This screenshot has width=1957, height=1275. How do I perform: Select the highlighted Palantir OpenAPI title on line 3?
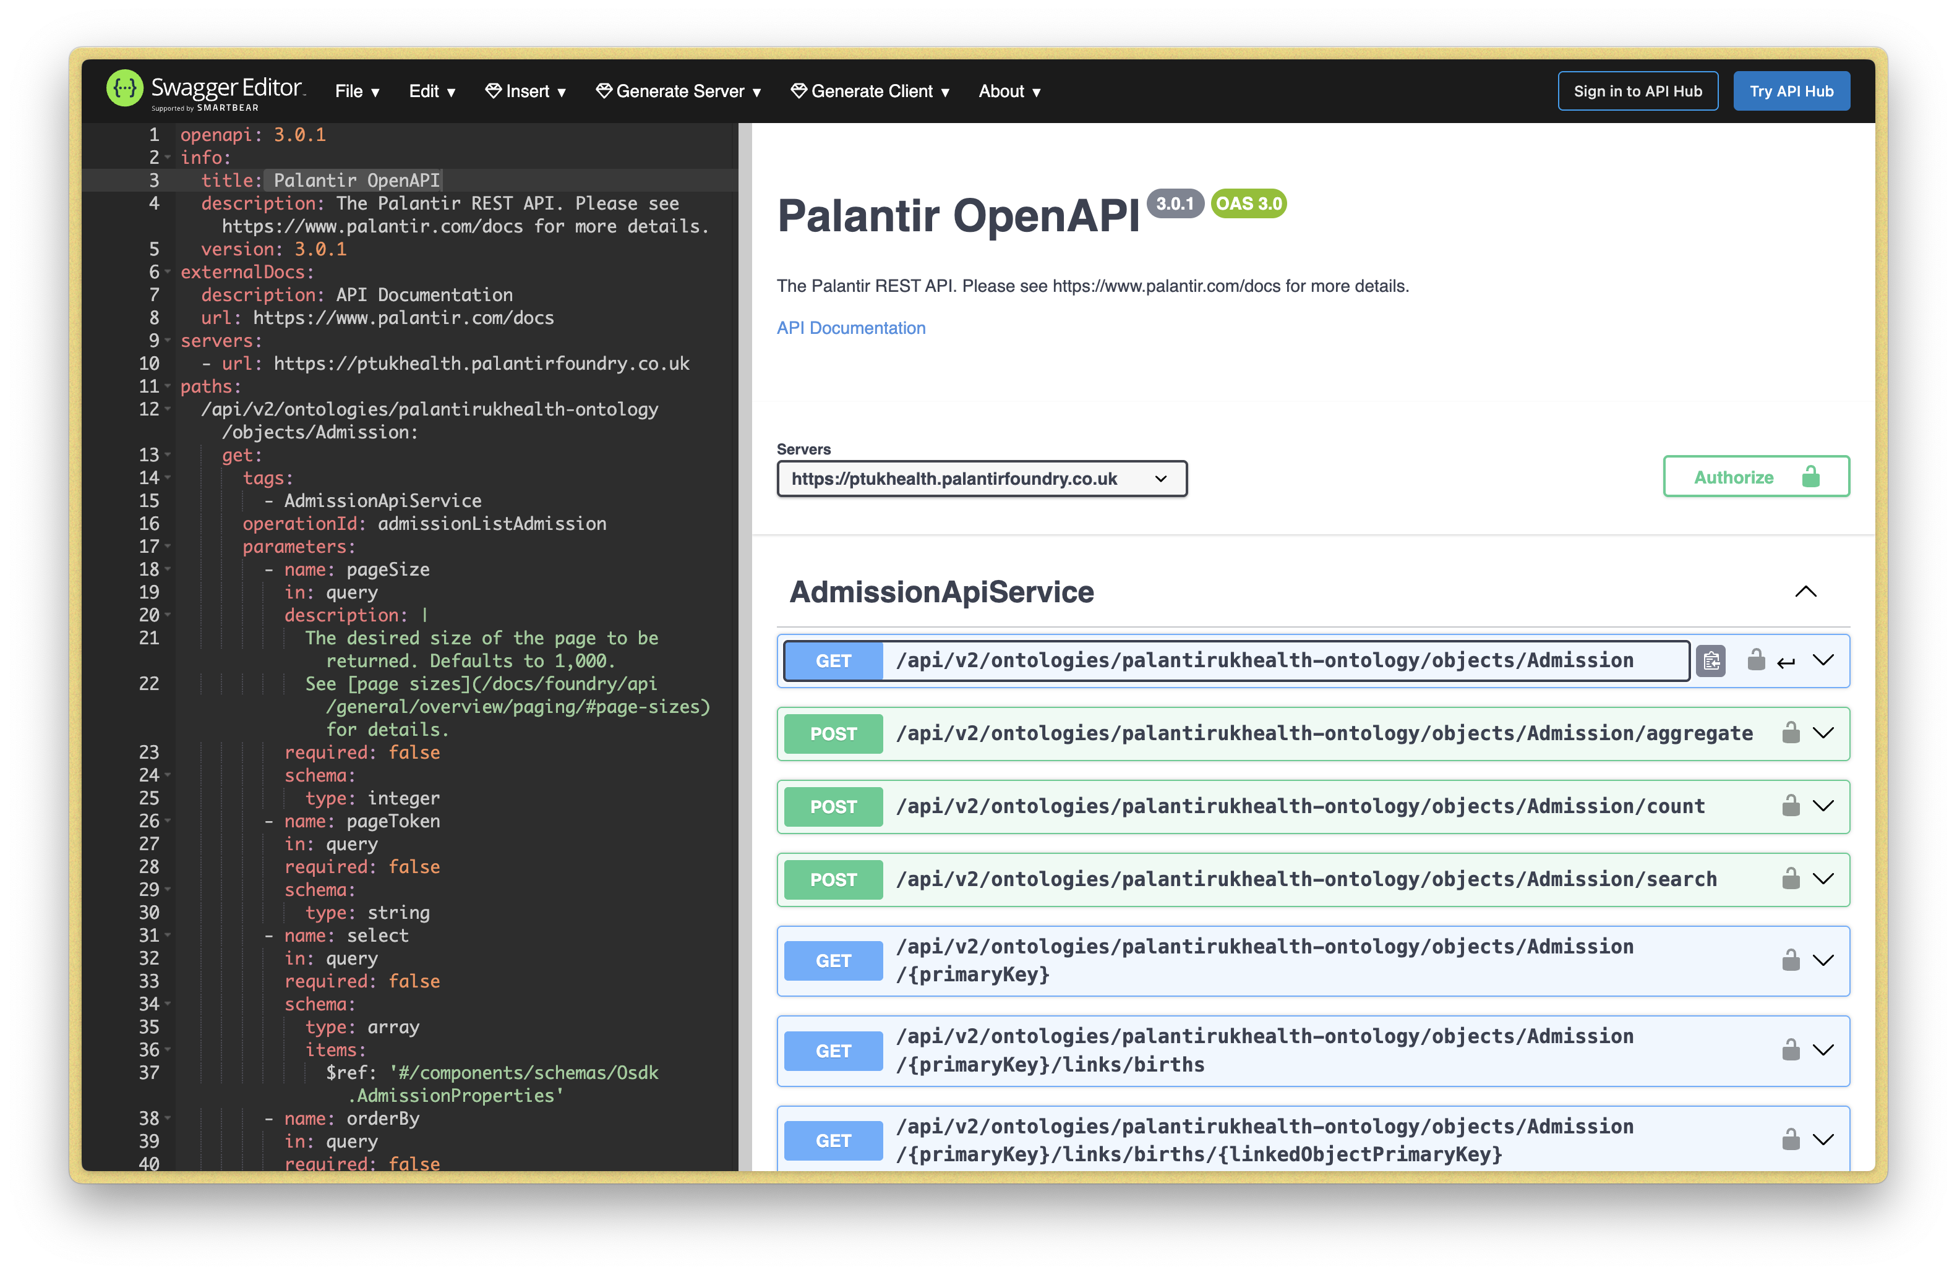354,180
